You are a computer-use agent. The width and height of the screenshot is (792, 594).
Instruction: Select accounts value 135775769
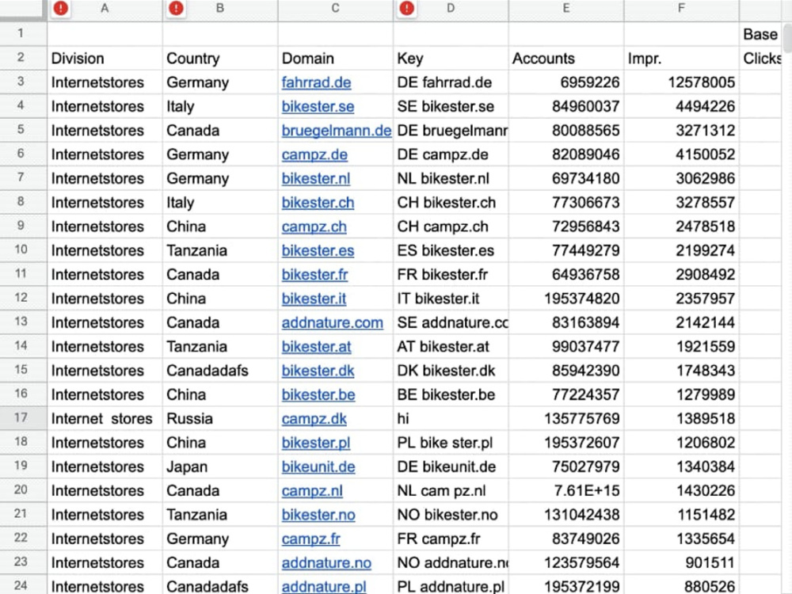(x=566, y=418)
